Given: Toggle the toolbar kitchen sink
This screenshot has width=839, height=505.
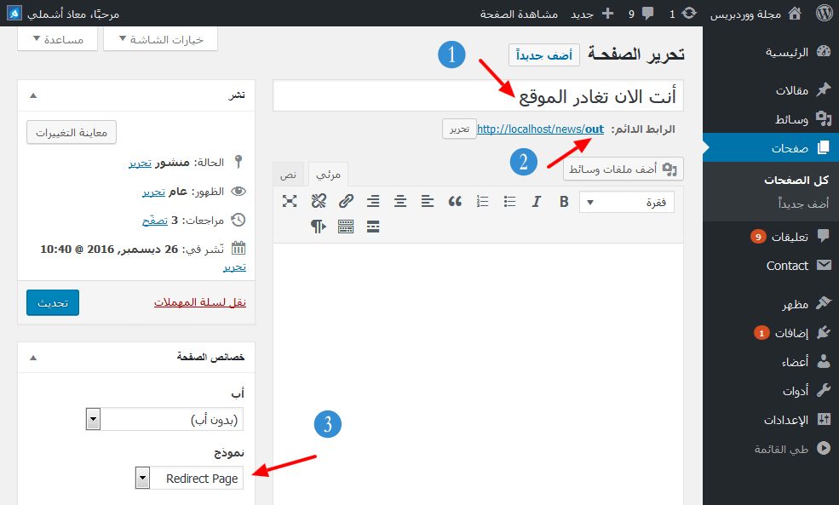Looking at the screenshot, I should 346,227.
